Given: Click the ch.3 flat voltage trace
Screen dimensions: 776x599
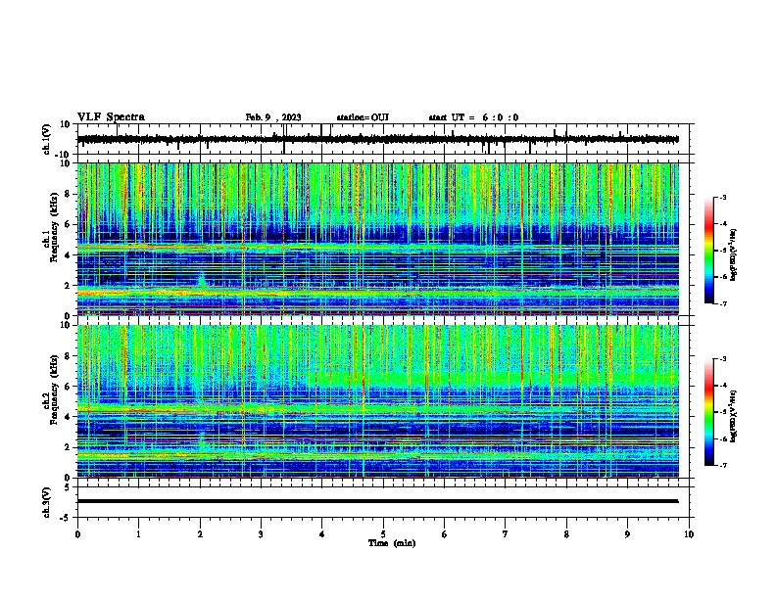Looking at the screenshot, I should [377, 501].
